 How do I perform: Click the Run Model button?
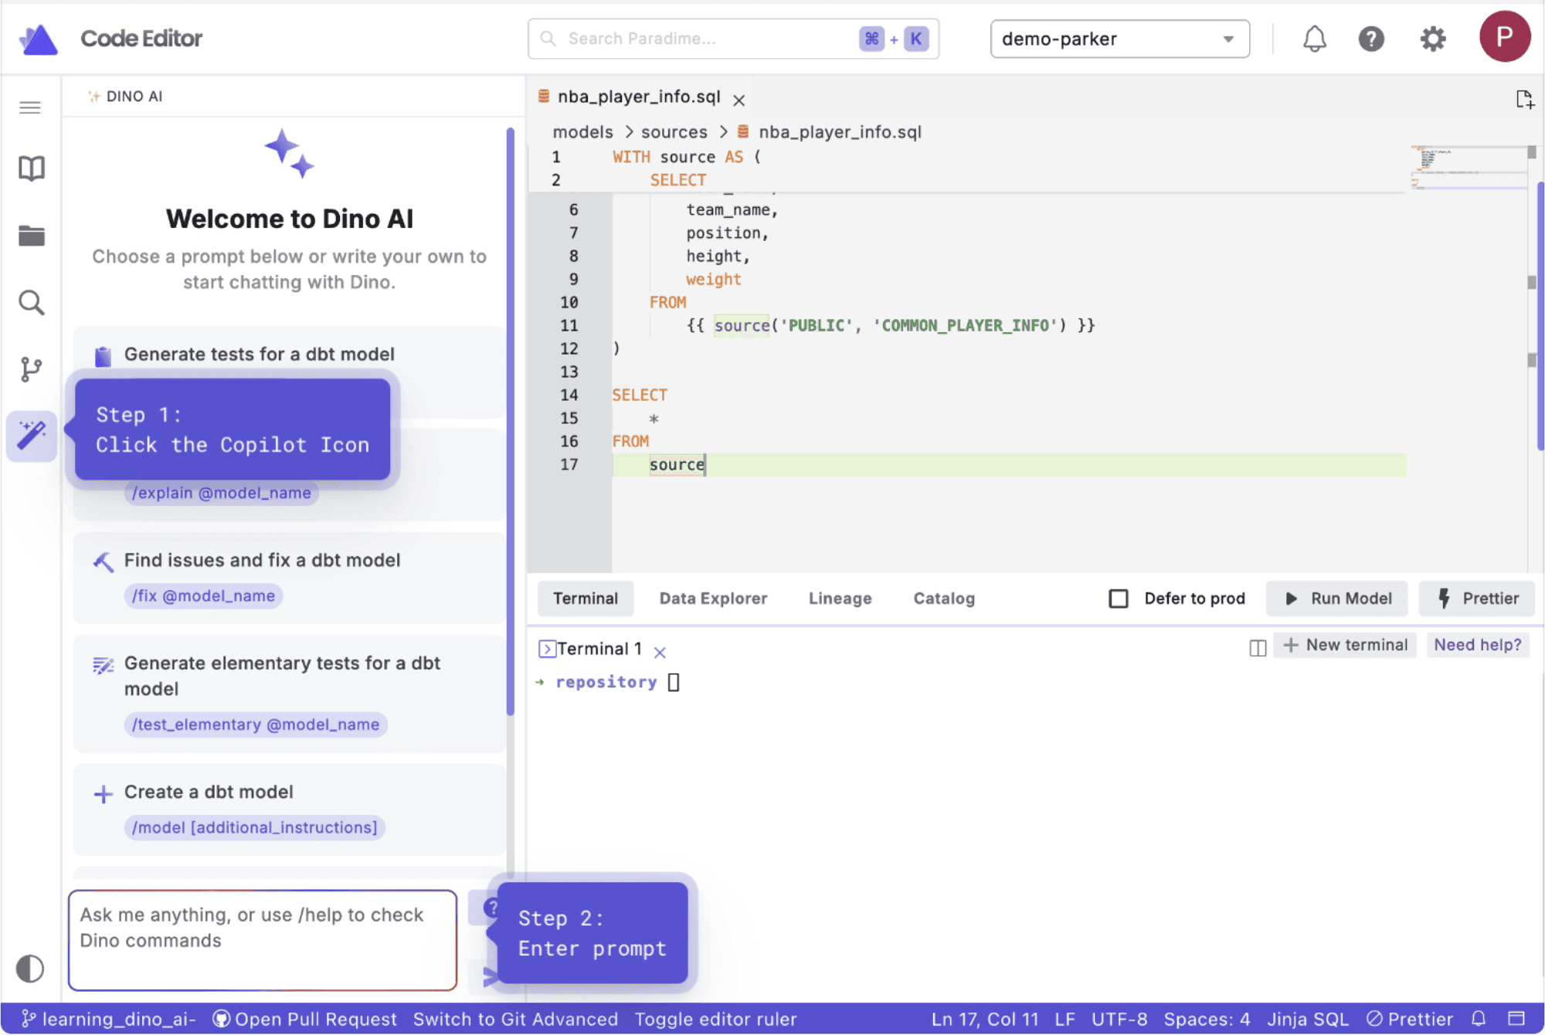[1337, 599]
